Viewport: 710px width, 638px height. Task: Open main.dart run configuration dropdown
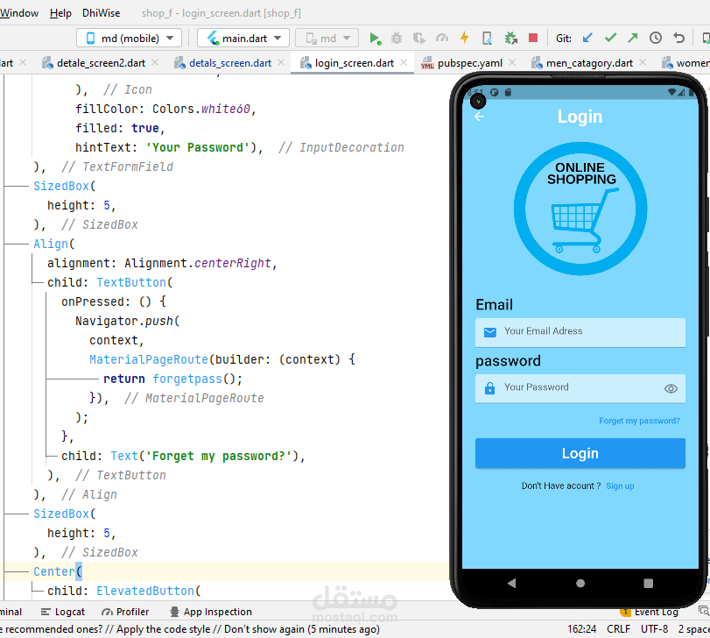[243, 38]
